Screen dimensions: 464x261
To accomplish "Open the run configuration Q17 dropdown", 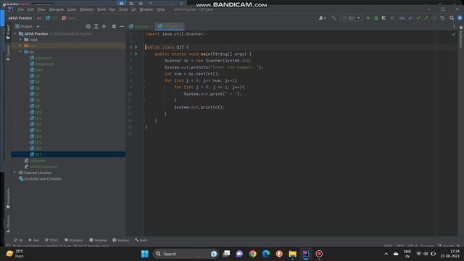I will click(x=351, y=18).
